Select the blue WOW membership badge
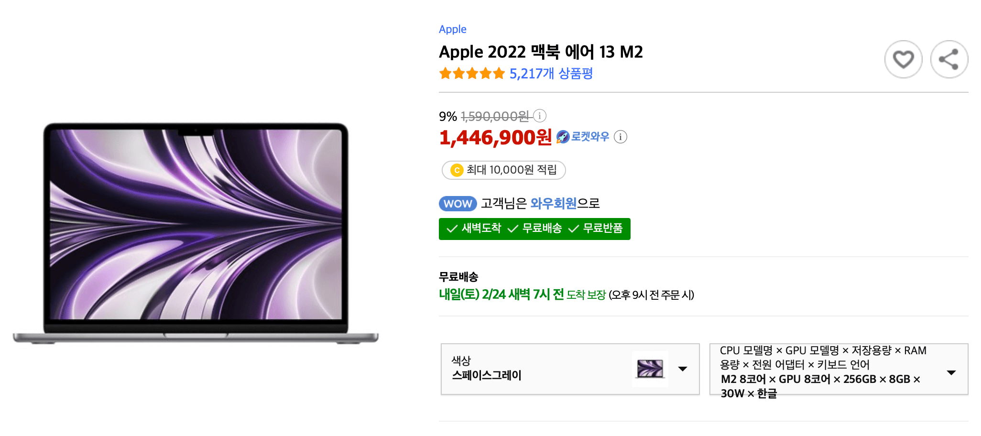Screen dimensions: 981x436 (458, 204)
